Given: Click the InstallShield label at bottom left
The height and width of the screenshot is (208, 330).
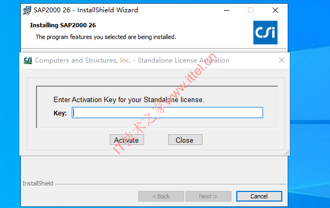Looking at the screenshot, I should pos(38,183).
